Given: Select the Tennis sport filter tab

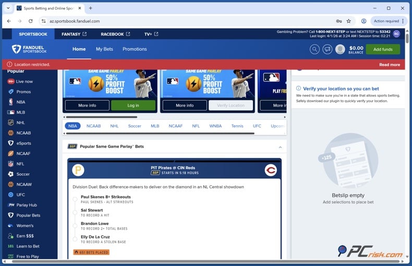Looking at the screenshot, I should 237,126.
